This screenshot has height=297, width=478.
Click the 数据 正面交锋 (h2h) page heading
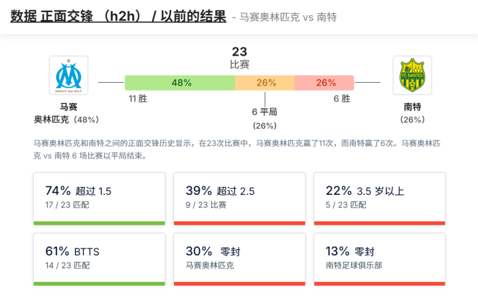118,17
